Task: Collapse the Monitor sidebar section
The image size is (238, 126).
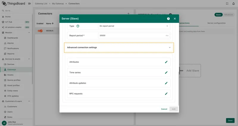Action: 29,33
